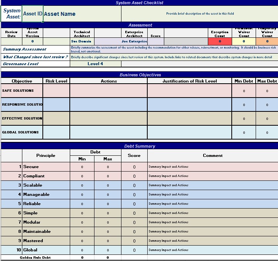Click the Summary Assessment description field
278x261 pixels.
[x=174, y=49]
